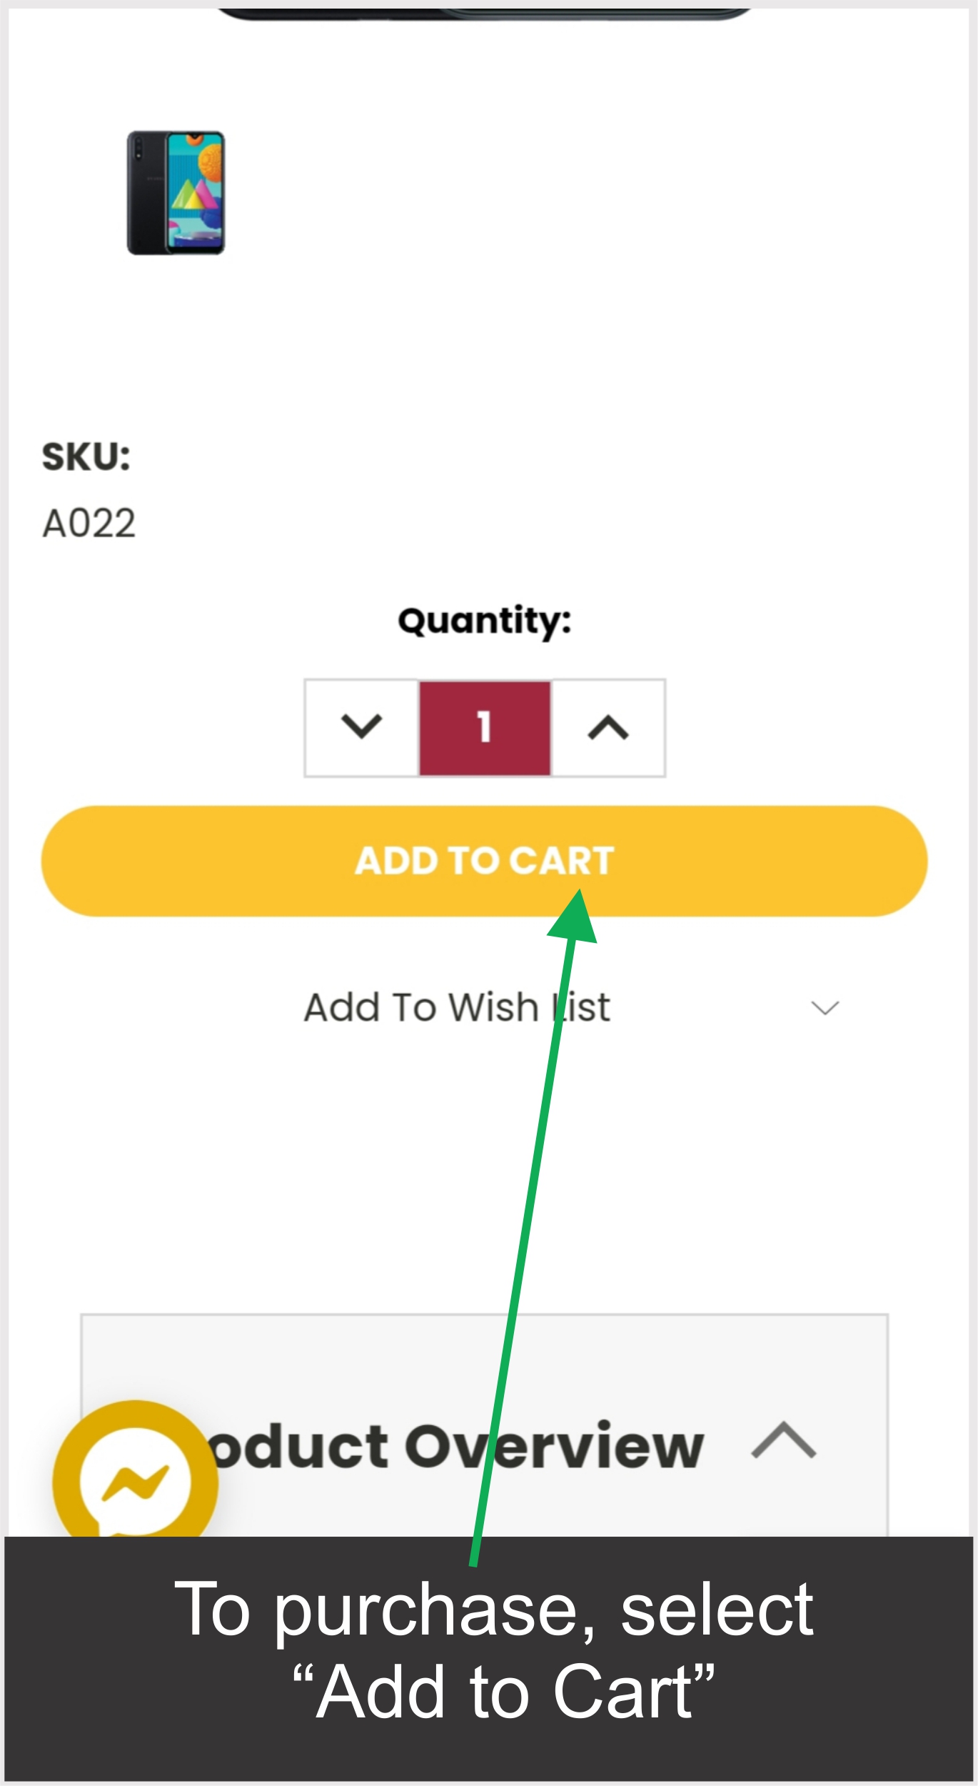Expand the wish list chevron arrow
Viewport: 978px width, 1786px height.
[825, 1008]
